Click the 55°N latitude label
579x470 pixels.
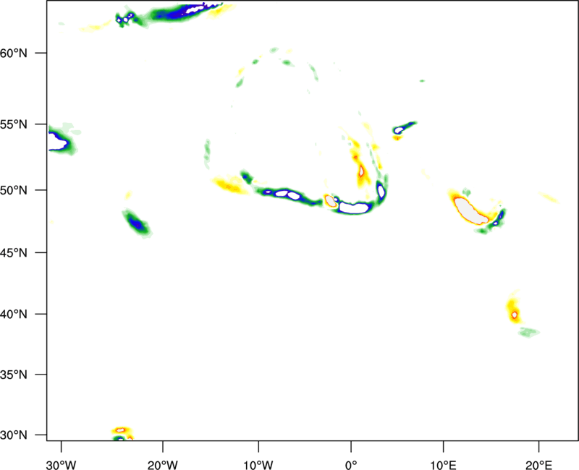pos(14,124)
